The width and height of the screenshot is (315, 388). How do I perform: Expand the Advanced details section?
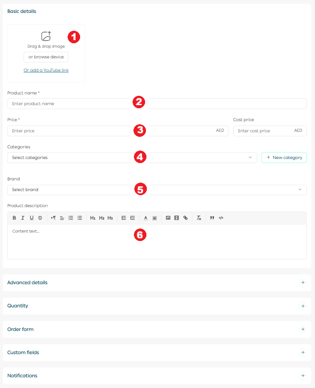pyautogui.click(x=303, y=282)
